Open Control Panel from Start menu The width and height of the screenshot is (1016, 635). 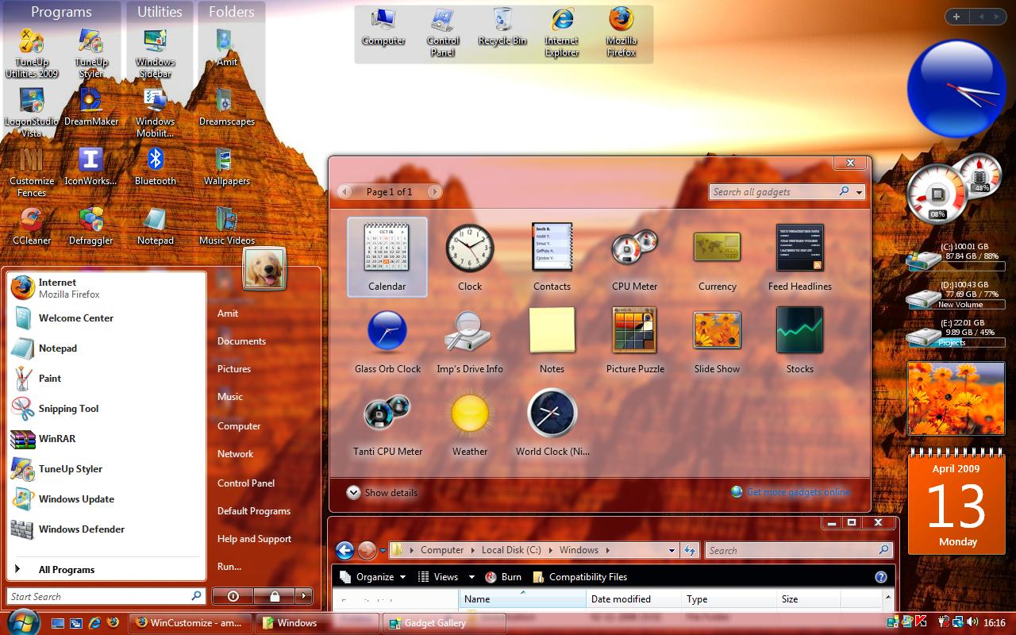[x=246, y=483]
